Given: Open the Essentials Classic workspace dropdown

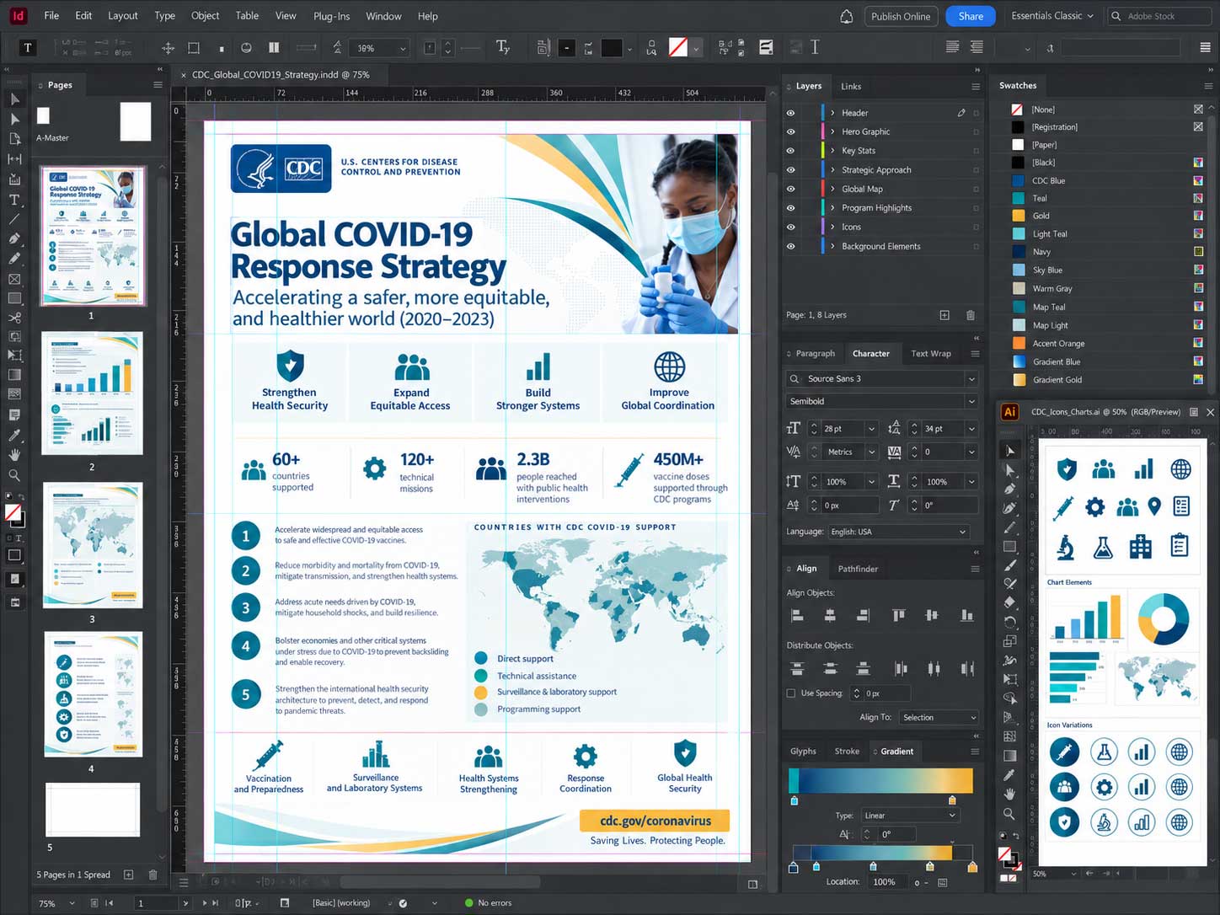Looking at the screenshot, I should tap(1052, 16).
